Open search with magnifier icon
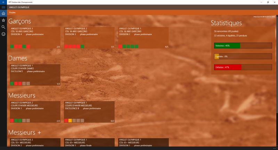 coord(3,27)
